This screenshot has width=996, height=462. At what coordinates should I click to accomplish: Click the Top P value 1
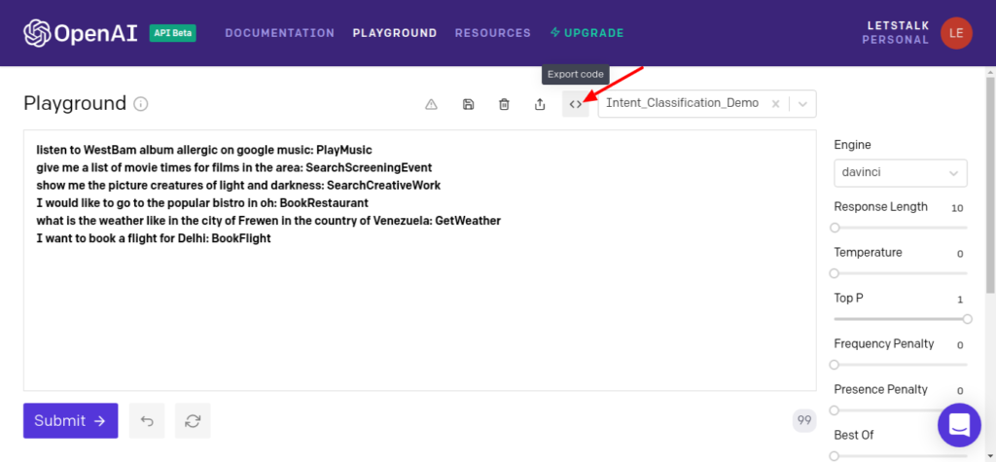pyautogui.click(x=960, y=300)
